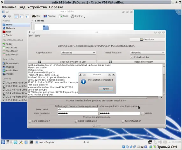Click Home in the Dolphin breadcrumb
Screen dimensions: 182x150
[41, 21]
